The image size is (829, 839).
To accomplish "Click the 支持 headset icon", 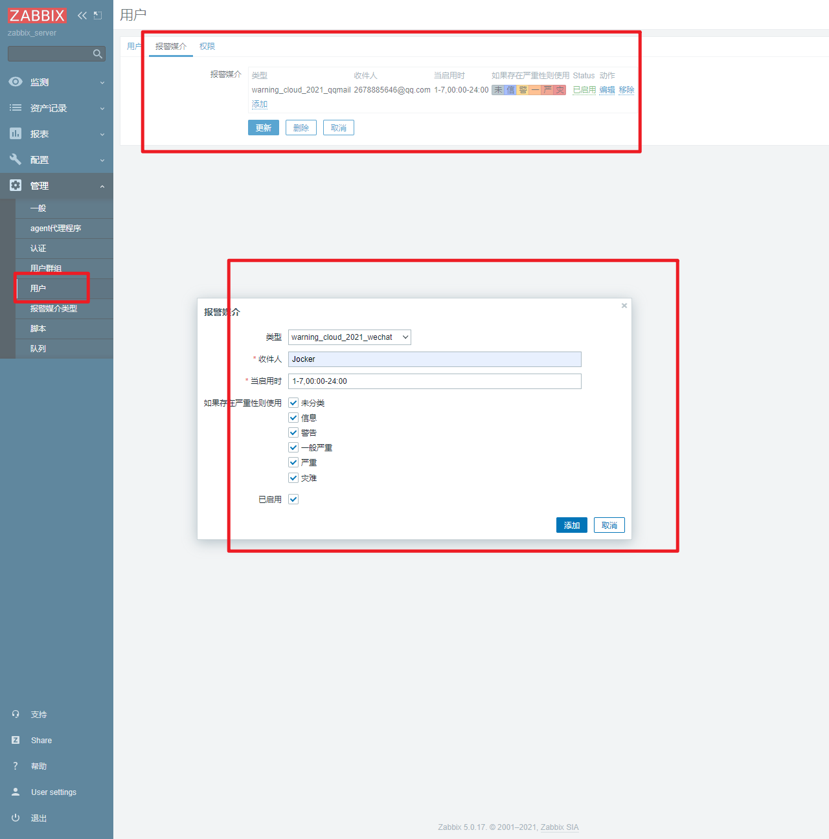I will click(16, 714).
